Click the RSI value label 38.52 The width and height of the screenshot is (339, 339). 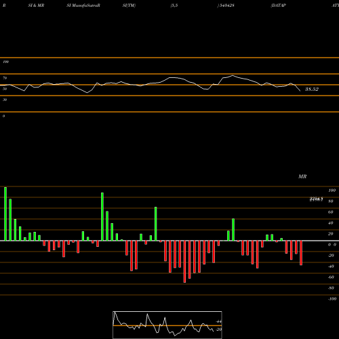tap(312, 89)
